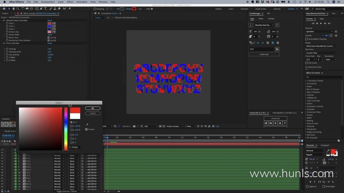Click the Create text button
Image resolution: width=344 pixels, height=193 pixels.
click(264, 54)
